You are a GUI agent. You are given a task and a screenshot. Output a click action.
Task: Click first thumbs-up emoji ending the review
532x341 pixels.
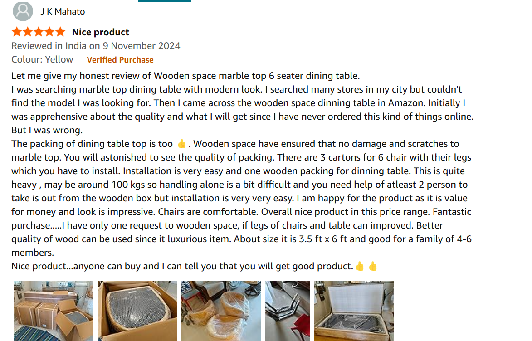click(x=360, y=267)
